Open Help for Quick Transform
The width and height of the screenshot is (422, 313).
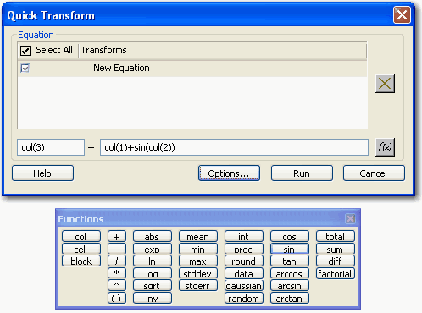(42, 173)
